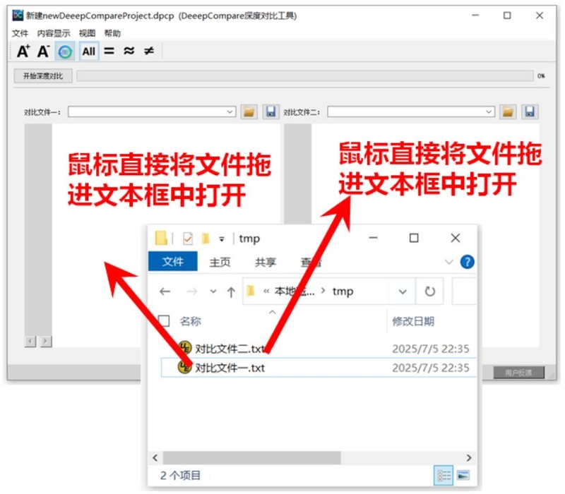Click Explorer forward arrow
The height and width of the screenshot is (494, 565).
point(192,291)
